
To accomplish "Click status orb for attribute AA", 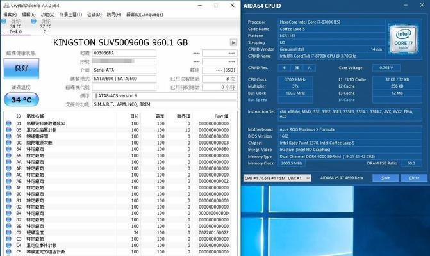I will [8, 162].
